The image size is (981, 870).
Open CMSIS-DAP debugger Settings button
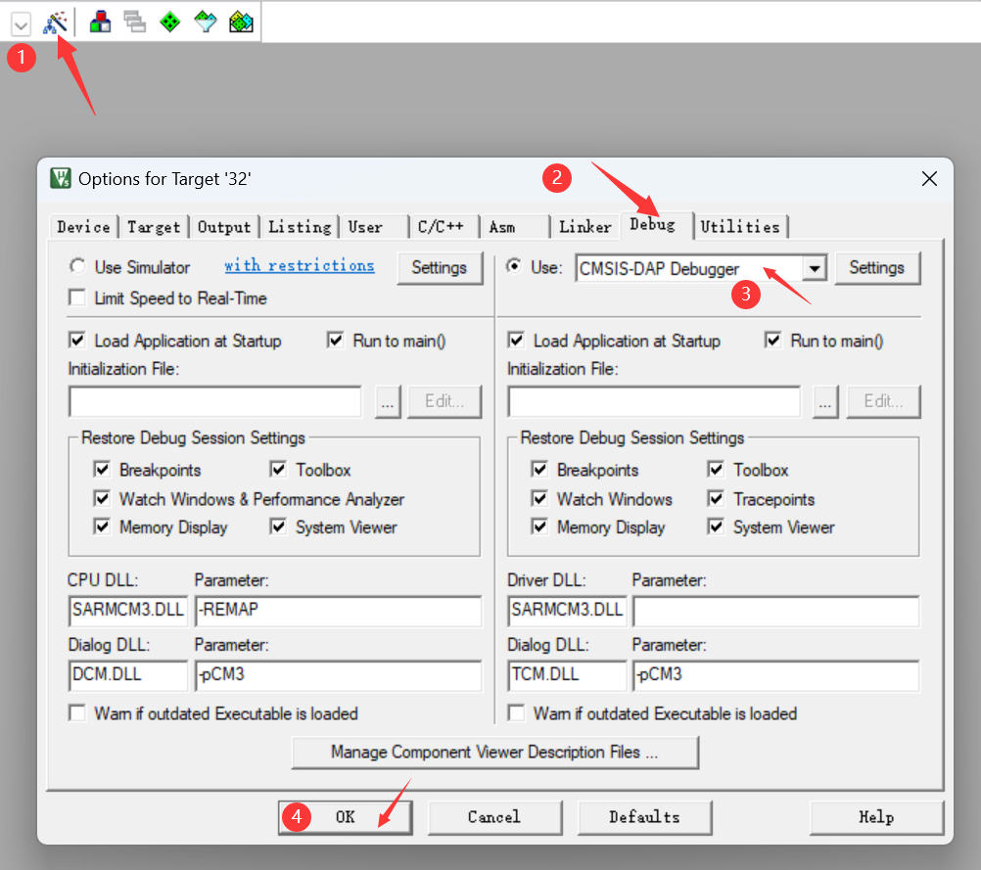pyautogui.click(x=877, y=268)
